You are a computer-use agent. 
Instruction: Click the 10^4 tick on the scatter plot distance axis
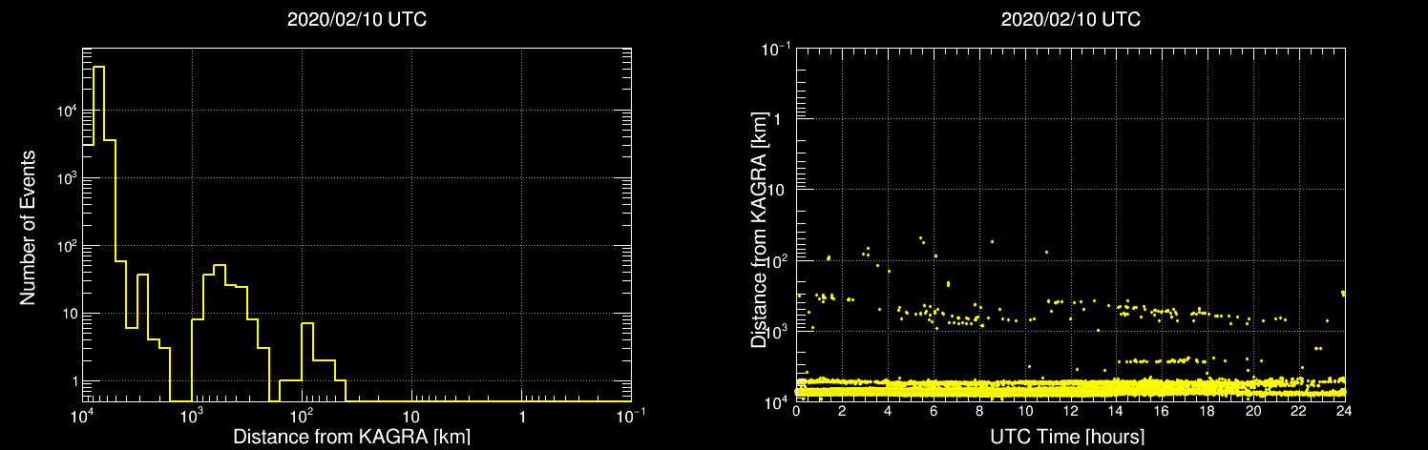pyautogui.click(x=776, y=401)
